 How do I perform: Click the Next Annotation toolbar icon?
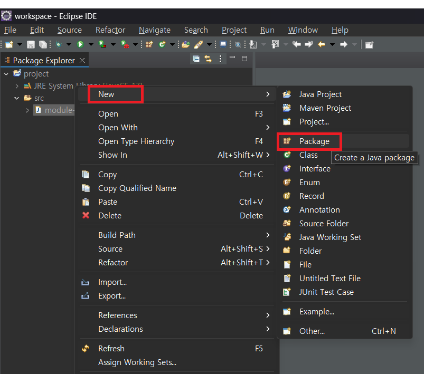click(253, 44)
